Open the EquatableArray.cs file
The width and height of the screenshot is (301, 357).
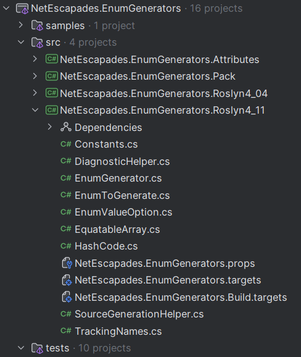point(117,229)
